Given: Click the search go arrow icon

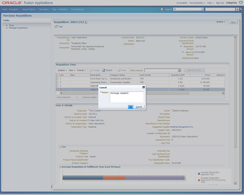Looking at the screenshot, I should (237, 9).
